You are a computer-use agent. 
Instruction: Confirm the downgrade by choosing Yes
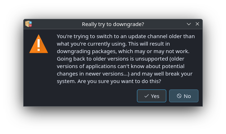click(x=152, y=96)
